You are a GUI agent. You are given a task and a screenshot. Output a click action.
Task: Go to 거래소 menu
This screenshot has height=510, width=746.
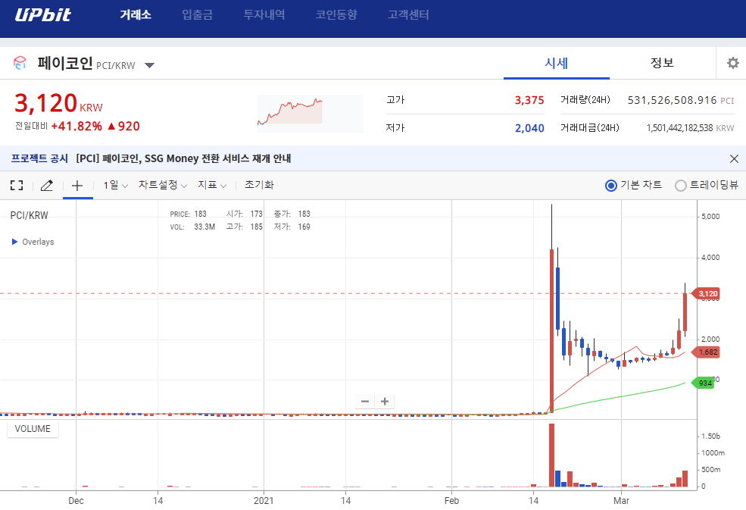[136, 14]
